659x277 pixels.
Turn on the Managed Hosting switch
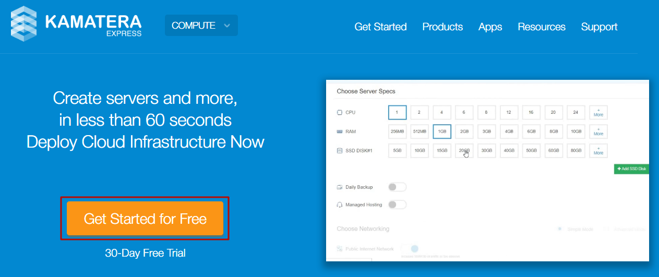point(397,204)
